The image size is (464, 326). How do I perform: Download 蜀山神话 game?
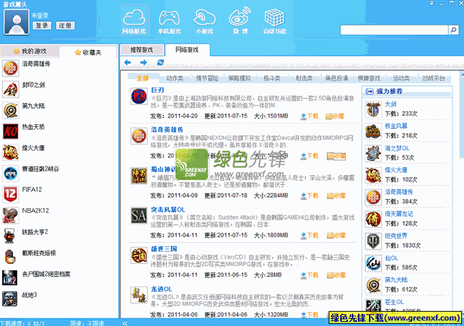point(310,196)
